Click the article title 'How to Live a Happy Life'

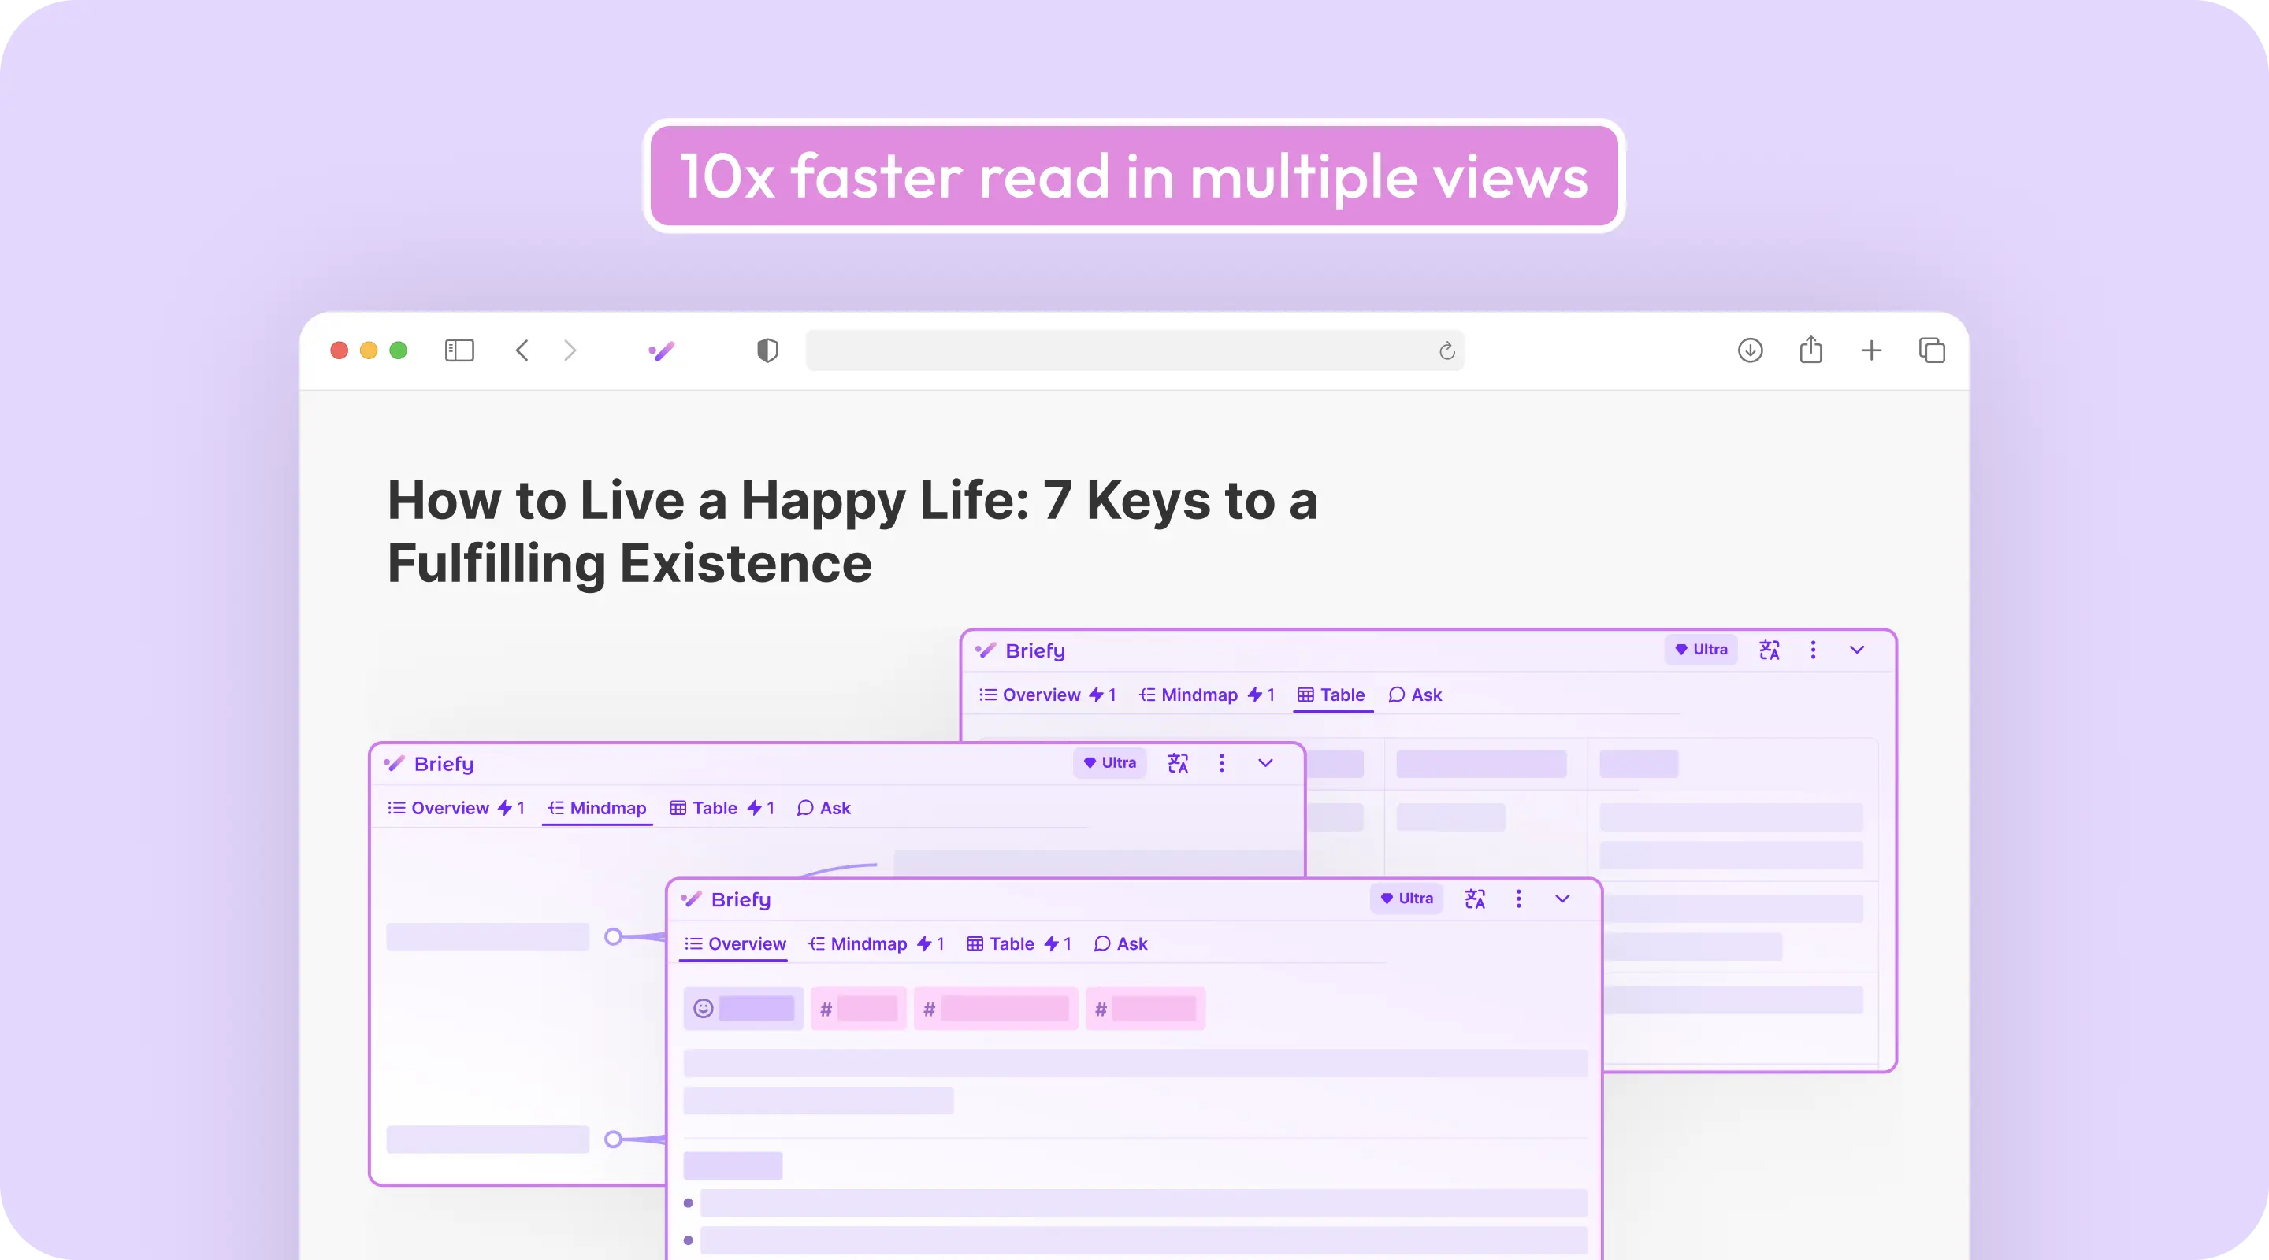852,531
